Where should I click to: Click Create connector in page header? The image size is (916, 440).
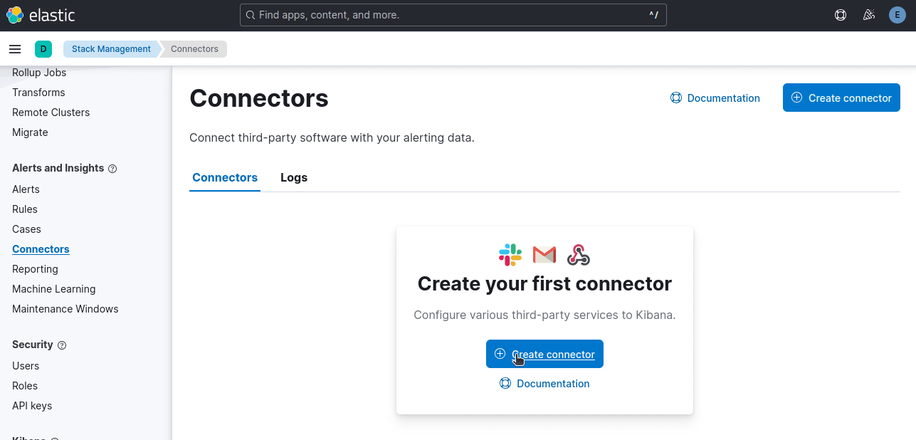841,98
